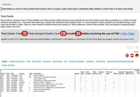
Task: Open Deaths Charts link
Action: pyautogui.click(x=8, y=65)
